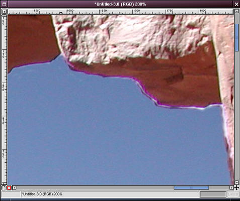Image resolution: width=240 pixels, height=201 pixels.
Task: Click the vertical scrollbar down arrow
Action: pos(236,182)
